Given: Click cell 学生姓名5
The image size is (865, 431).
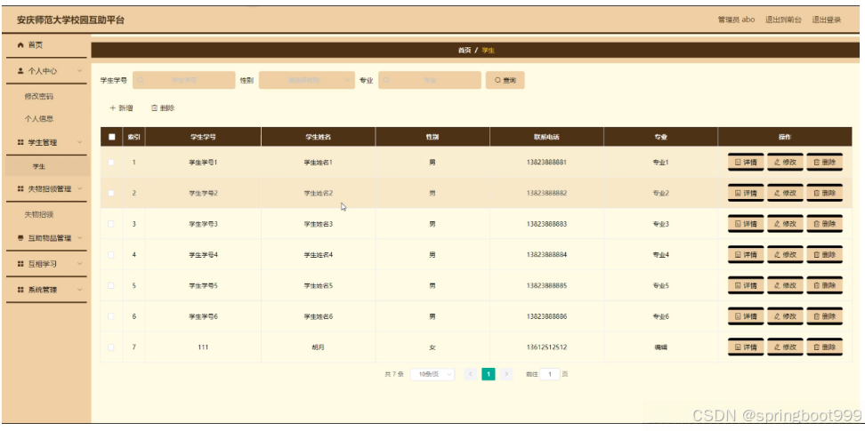Looking at the screenshot, I should (x=319, y=286).
